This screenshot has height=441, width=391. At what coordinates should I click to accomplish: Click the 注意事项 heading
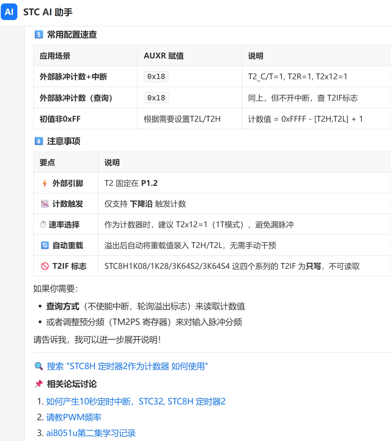[64, 141]
